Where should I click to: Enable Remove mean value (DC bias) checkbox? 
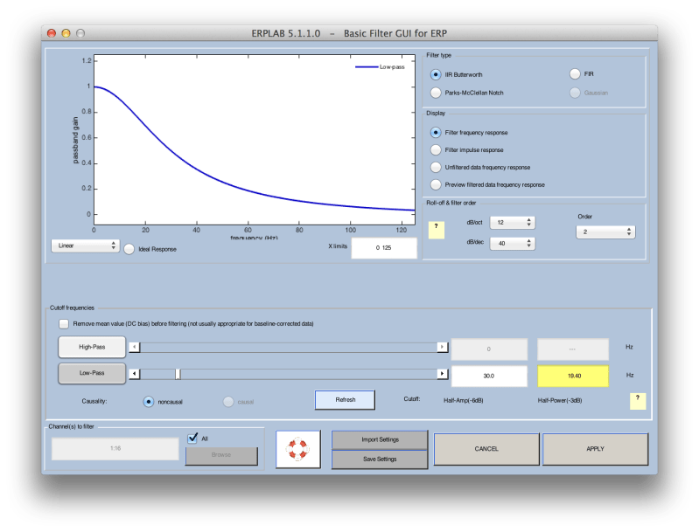[x=64, y=323]
